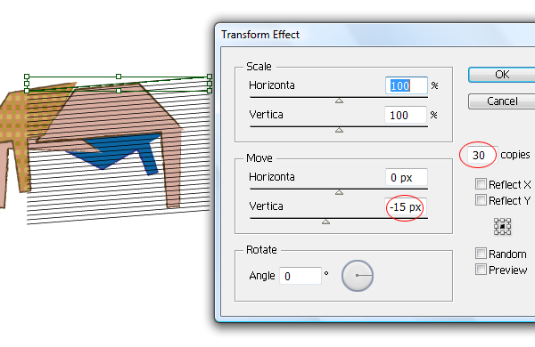This screenshot has width=535, height=347.
Task: Click the Scale Vertical percentage field
Action: coord(406,115)
